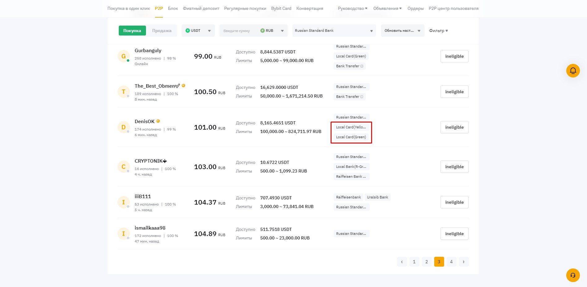Open Russian Standard Bank payment dropdown
The height and width of the screenshot is (287, 587).
[334, 31]
